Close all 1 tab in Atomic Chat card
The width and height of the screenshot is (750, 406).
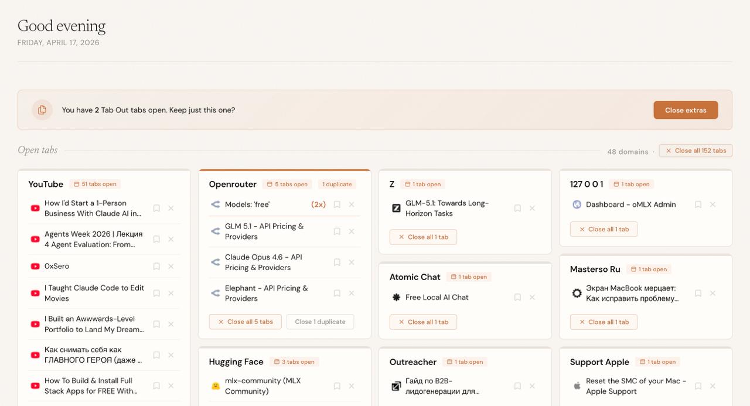pyautogui.click(x=423, y=322)
